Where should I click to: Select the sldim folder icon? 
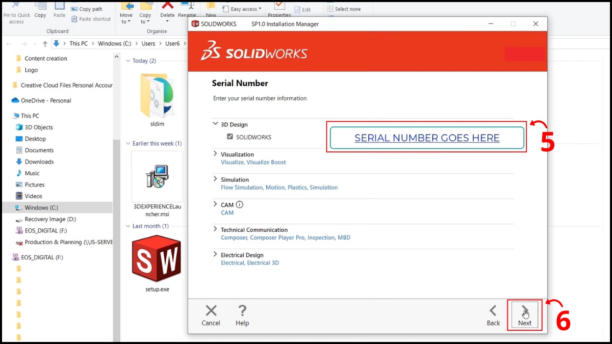pos(157,96)
